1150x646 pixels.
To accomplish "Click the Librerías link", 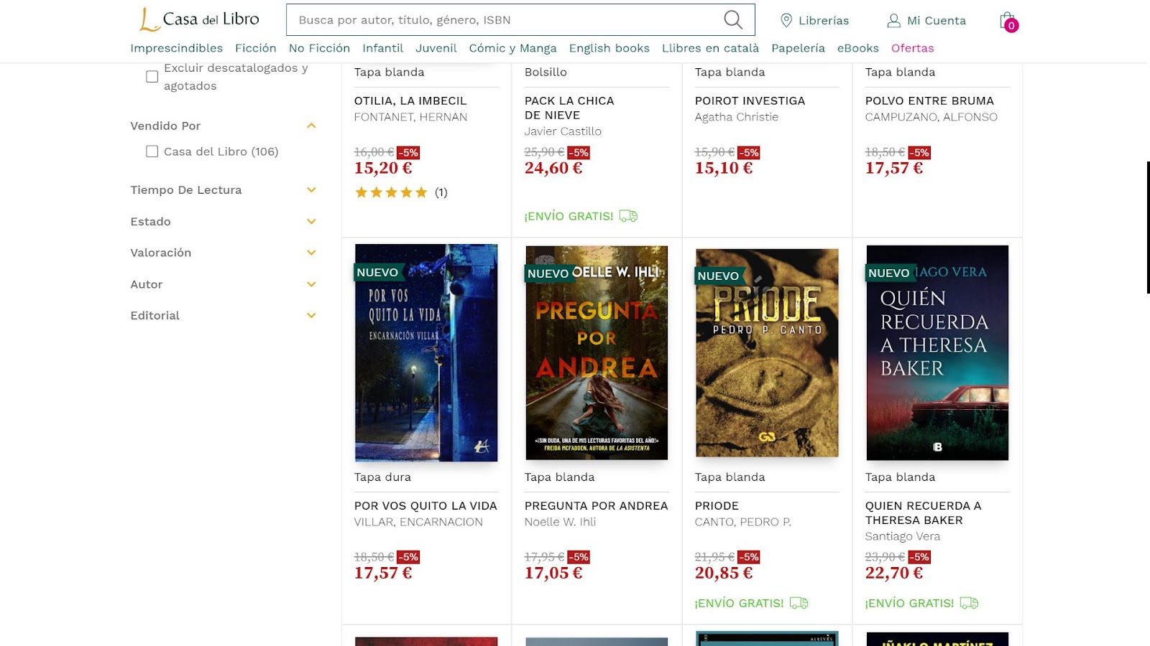I will pos(824,21).
